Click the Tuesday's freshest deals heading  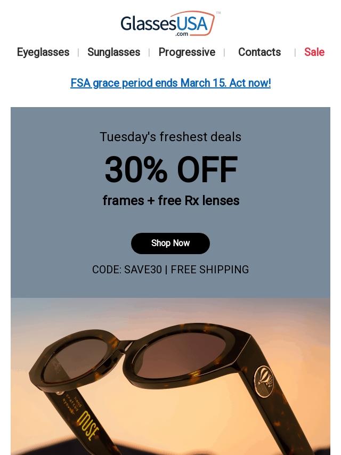click(170, 137)
